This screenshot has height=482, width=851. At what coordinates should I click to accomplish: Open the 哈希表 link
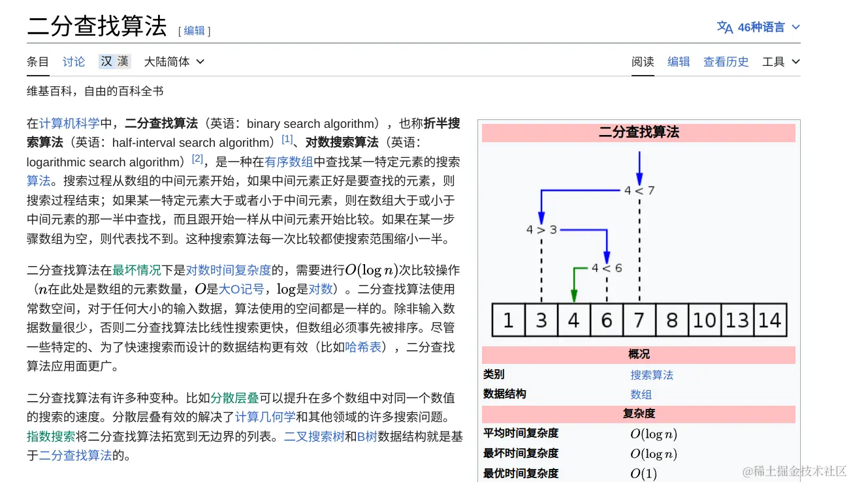[363, 347]
